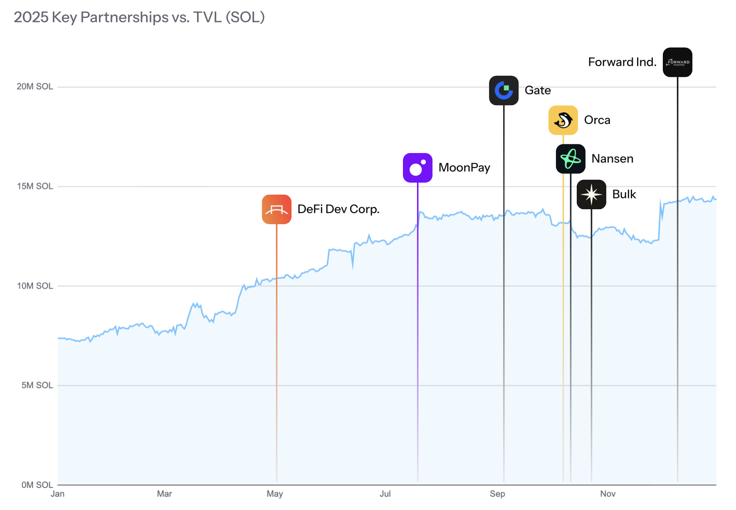Click the May label on time axis
This screenshot has height=510, width=736.
coord(275,494)
